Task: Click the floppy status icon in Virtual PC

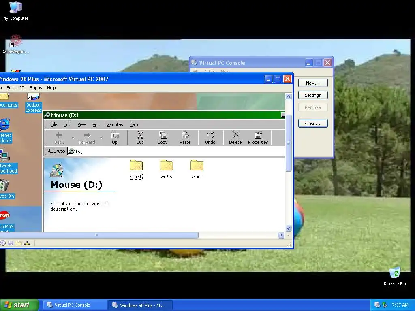Action: pos(11,243)
